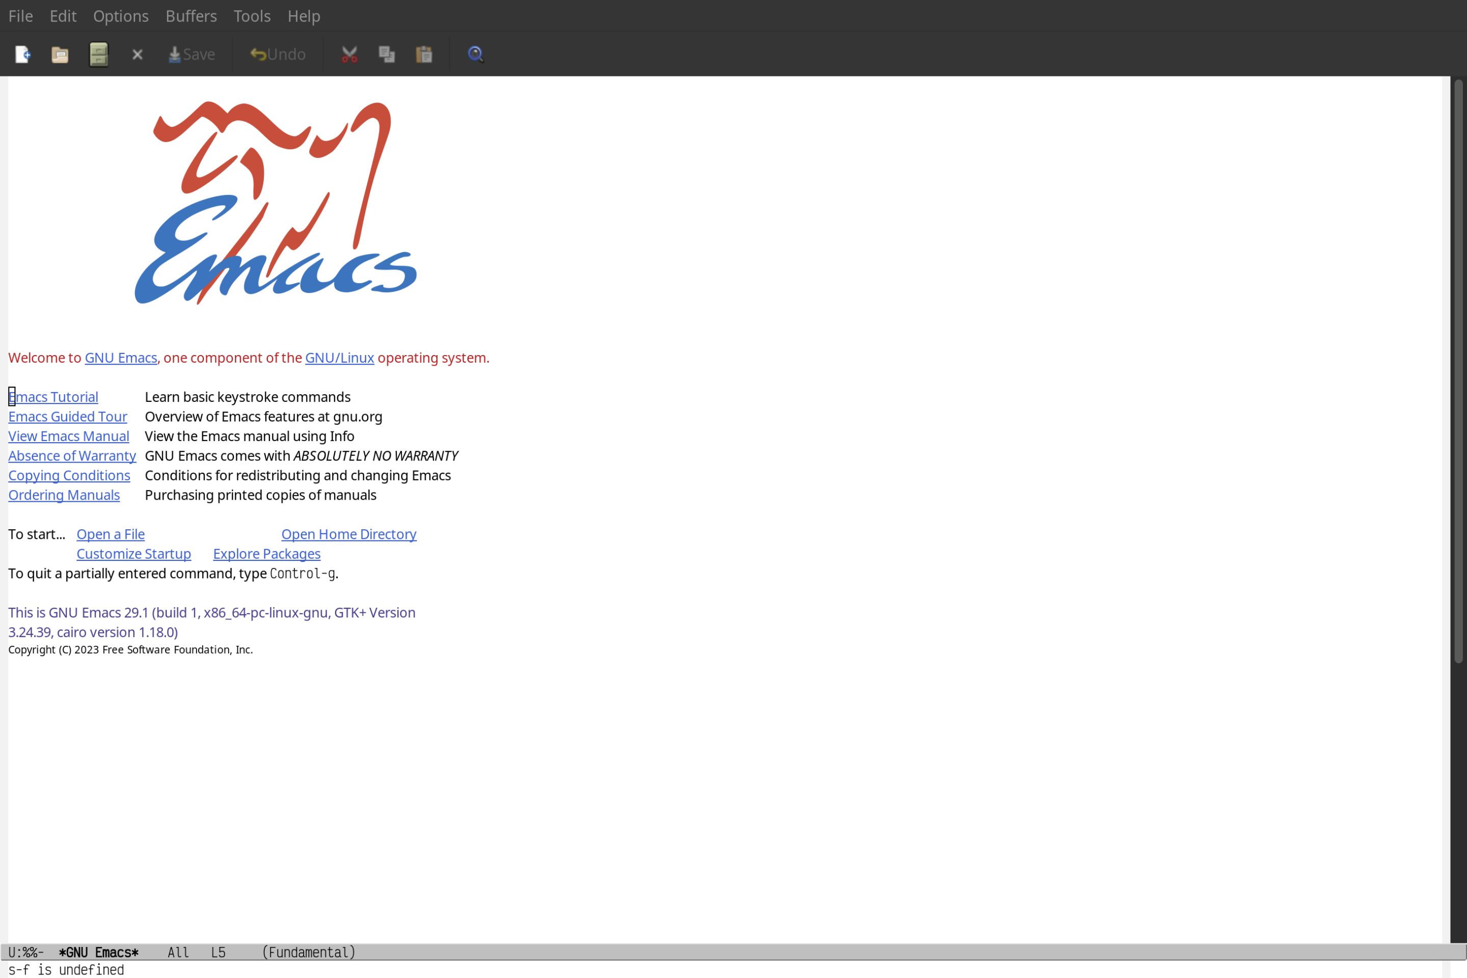Click View Emacs Manual link
The height and width of the screenshot is (978, 1467).
[x=69, y=436]
